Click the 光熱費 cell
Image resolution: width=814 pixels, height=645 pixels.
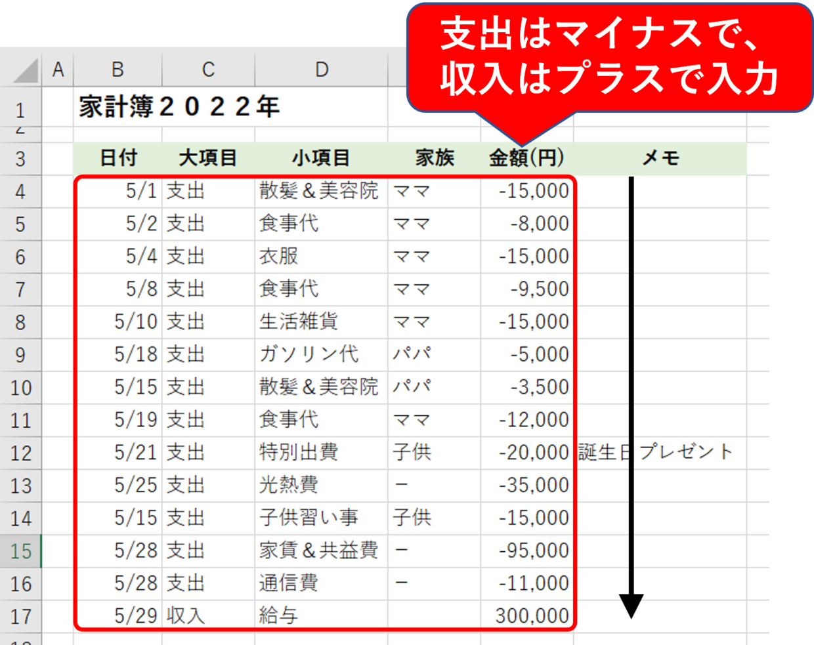[321, 486]
